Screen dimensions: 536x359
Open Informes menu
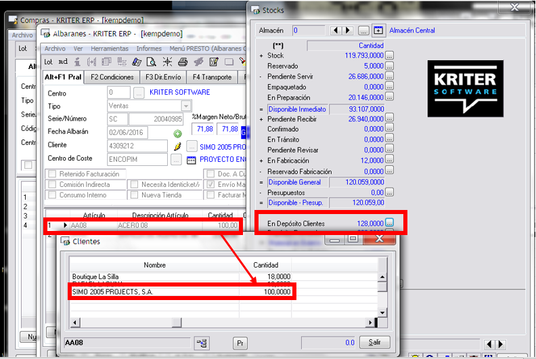(149, 49)
